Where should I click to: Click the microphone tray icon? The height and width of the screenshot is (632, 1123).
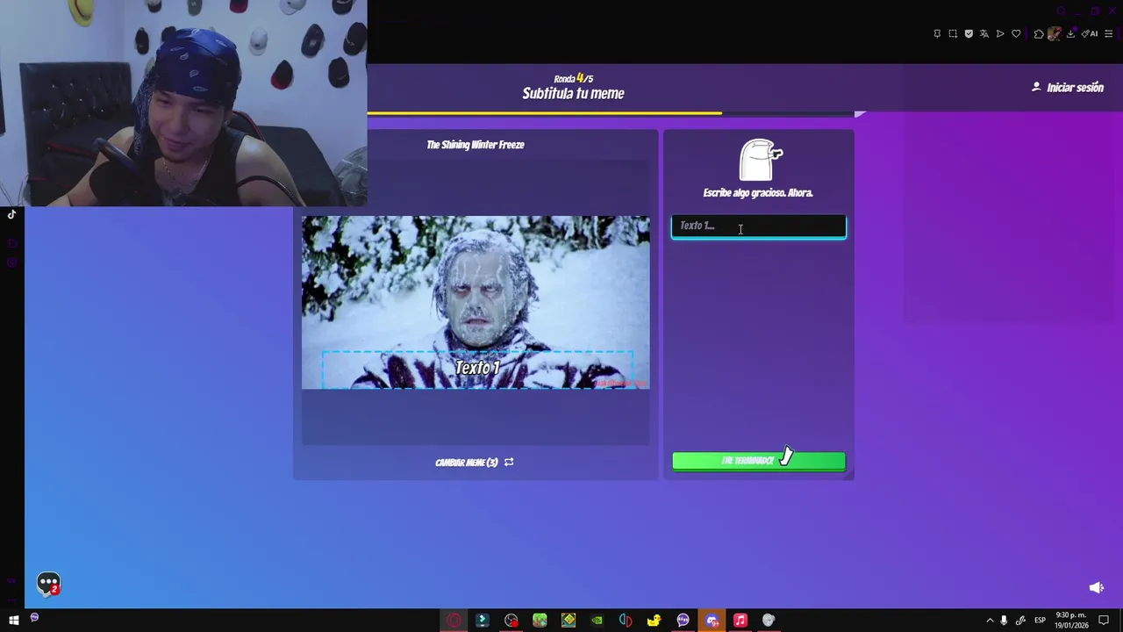coord(1004,621)
